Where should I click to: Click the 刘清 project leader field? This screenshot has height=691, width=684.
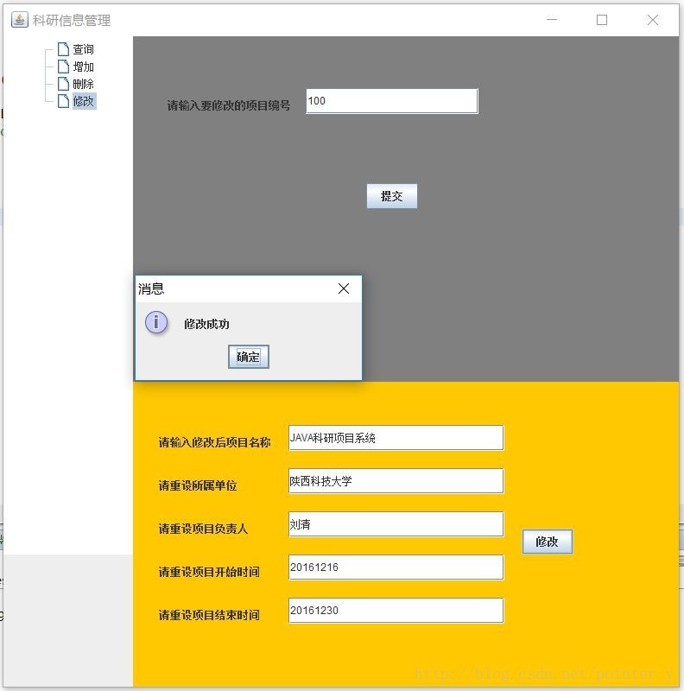(396, 524)
